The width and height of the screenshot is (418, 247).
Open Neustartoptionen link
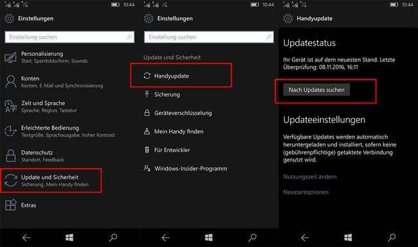click(x=305, y=192)
